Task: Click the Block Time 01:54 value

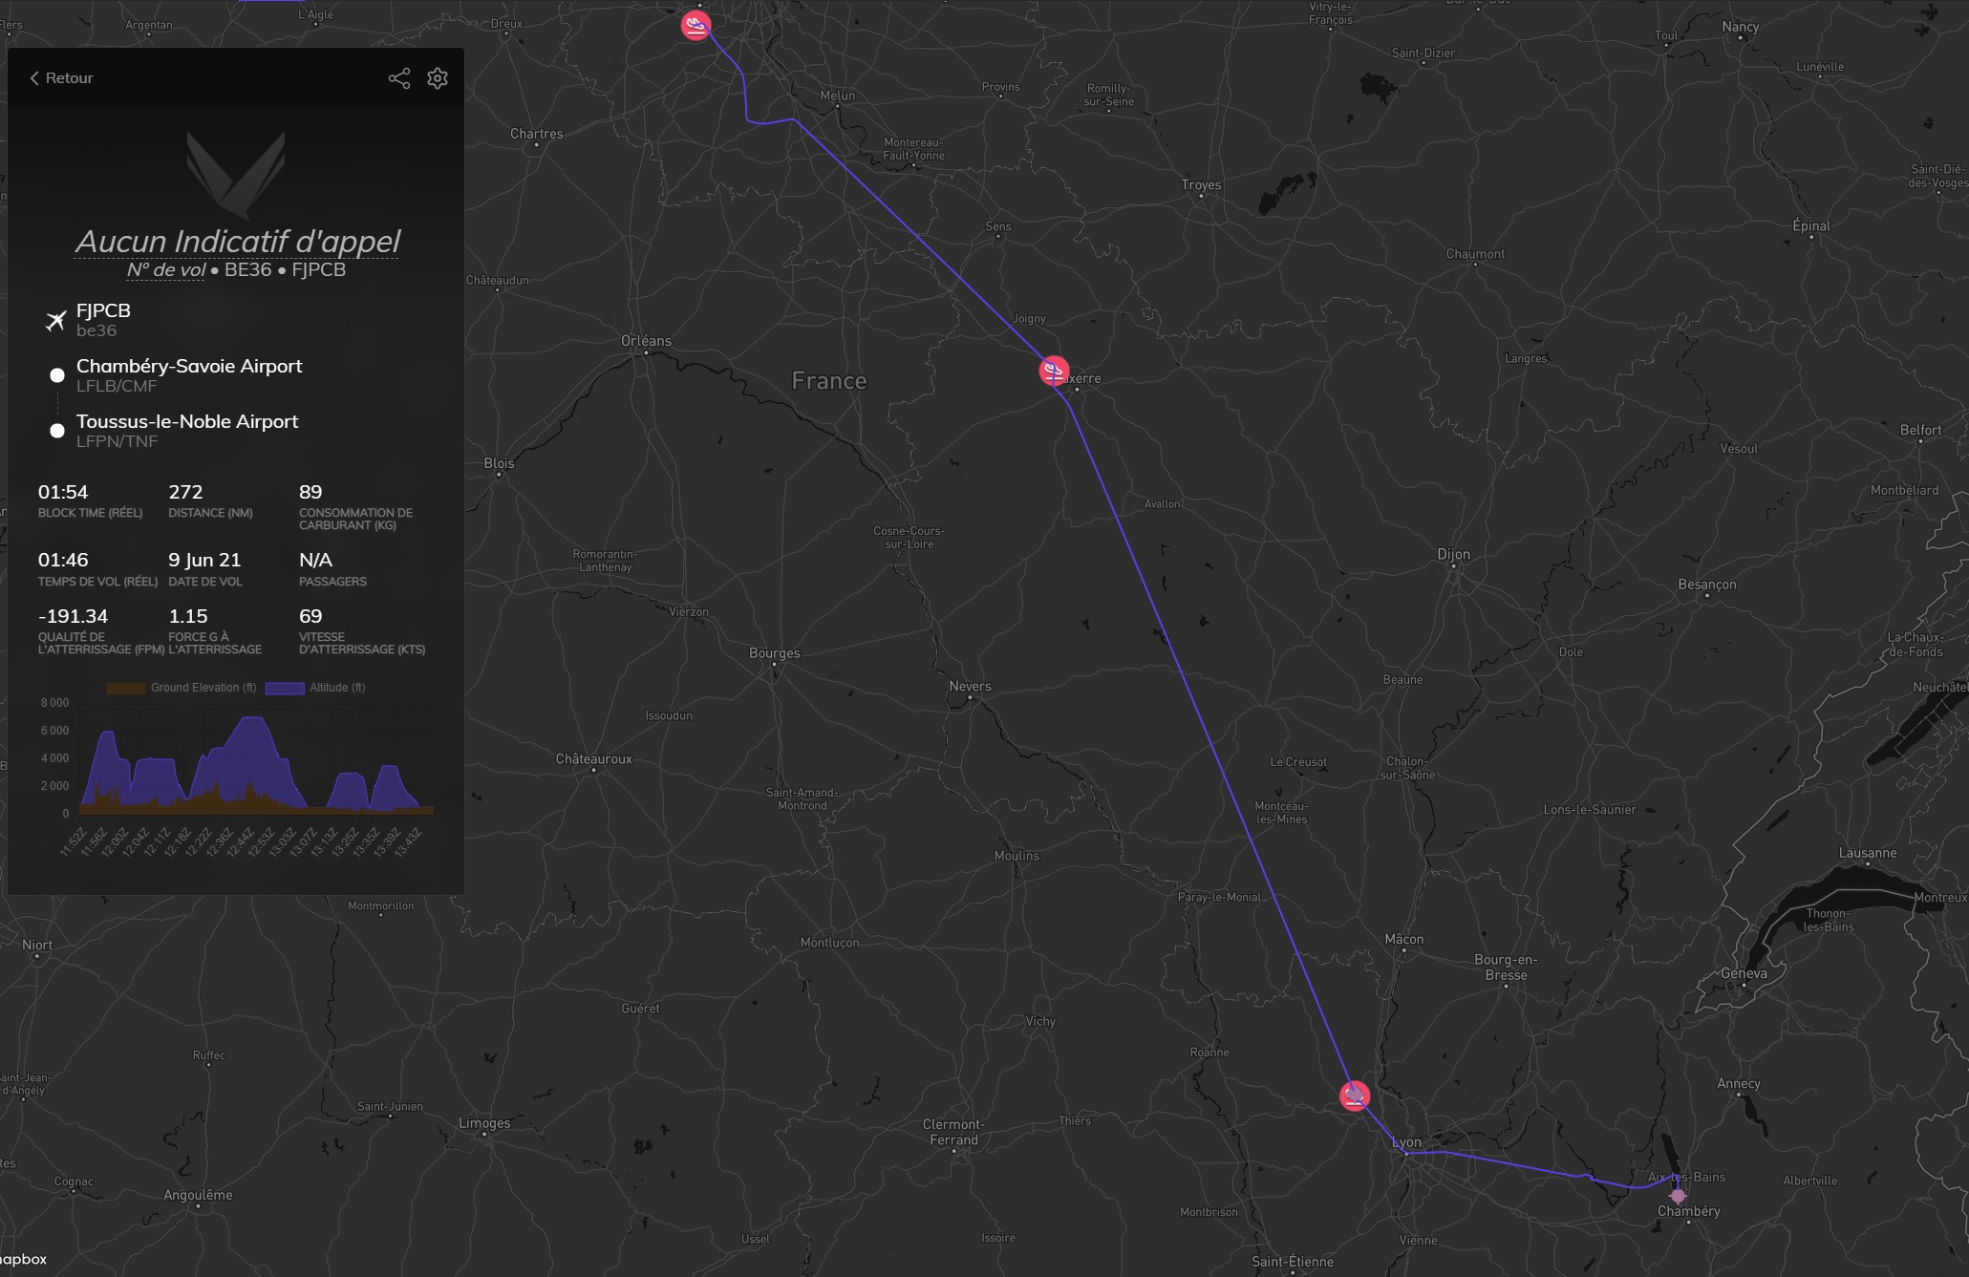Action: pyautogui.click(x=63, y=492)
